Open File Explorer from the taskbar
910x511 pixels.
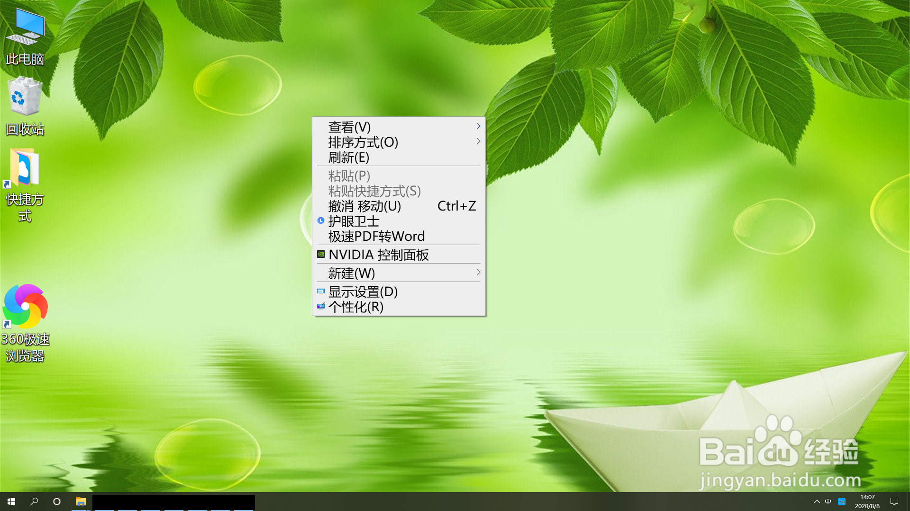tap(81, 502)
